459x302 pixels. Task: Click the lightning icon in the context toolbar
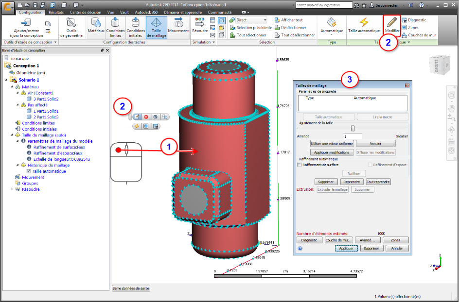pos(137,126)
